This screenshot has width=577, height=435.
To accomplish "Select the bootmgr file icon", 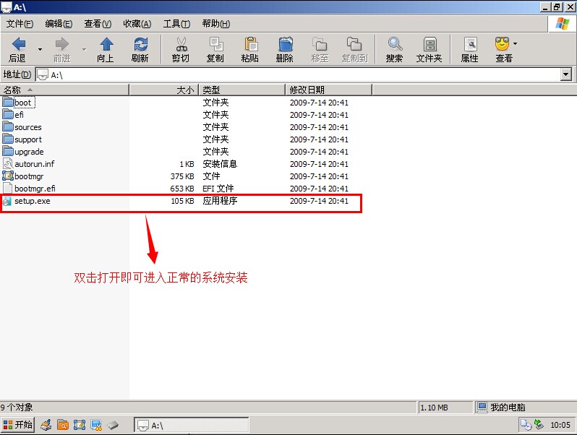I will (x=8, y=176).
